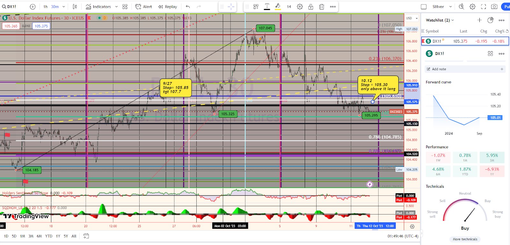Viewport: 510px width, 245px height.
Task: Click Add note field
Action: pyautogui.click(x=465, y=69)
